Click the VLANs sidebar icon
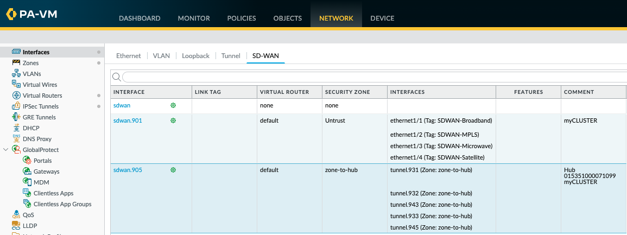Image resolution: width=627 pixels, height=235 pixels. click(x=16, y=74)
